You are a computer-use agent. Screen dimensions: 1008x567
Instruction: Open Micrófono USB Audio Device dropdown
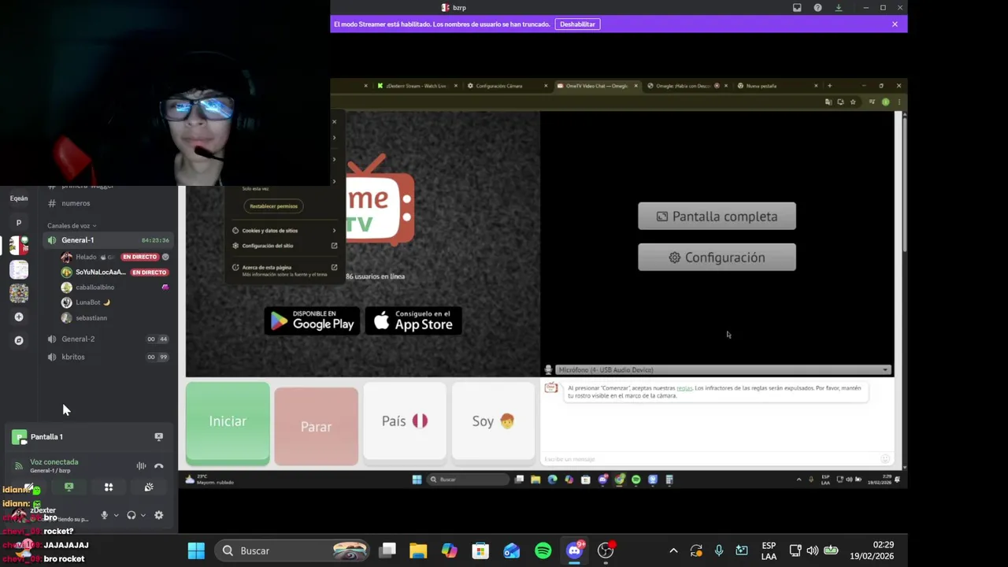click(x=723, y=370)
